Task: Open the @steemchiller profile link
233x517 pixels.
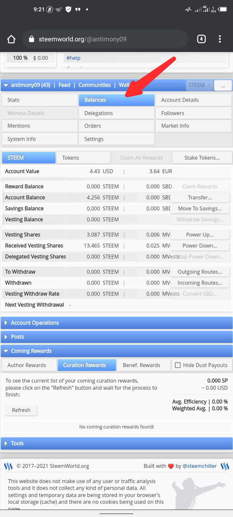Action: tap(200, 466)
